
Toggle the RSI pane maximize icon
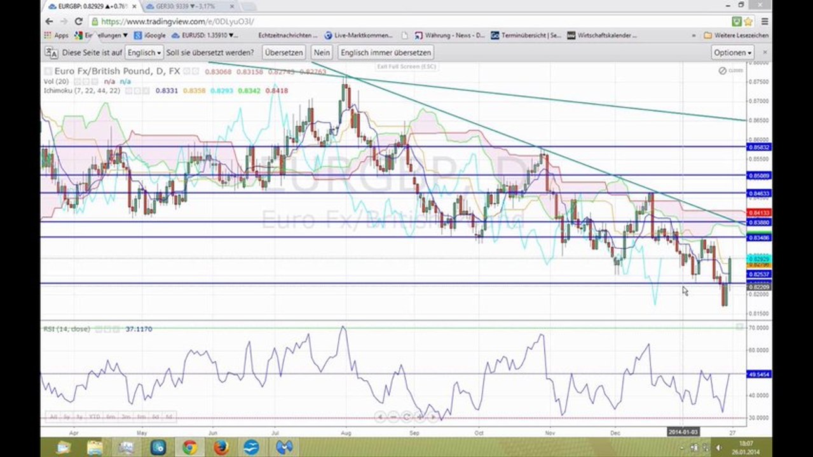click(739, 327)
